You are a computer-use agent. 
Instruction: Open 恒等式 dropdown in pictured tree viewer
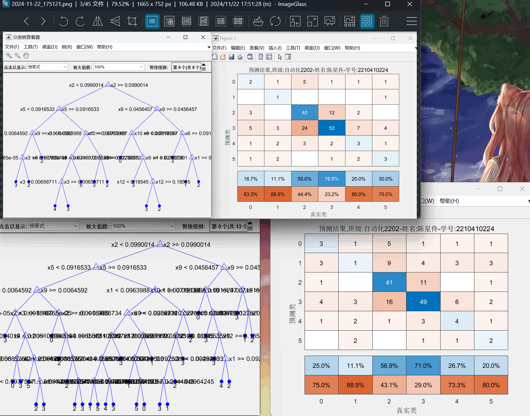click(x=48, y=67)
